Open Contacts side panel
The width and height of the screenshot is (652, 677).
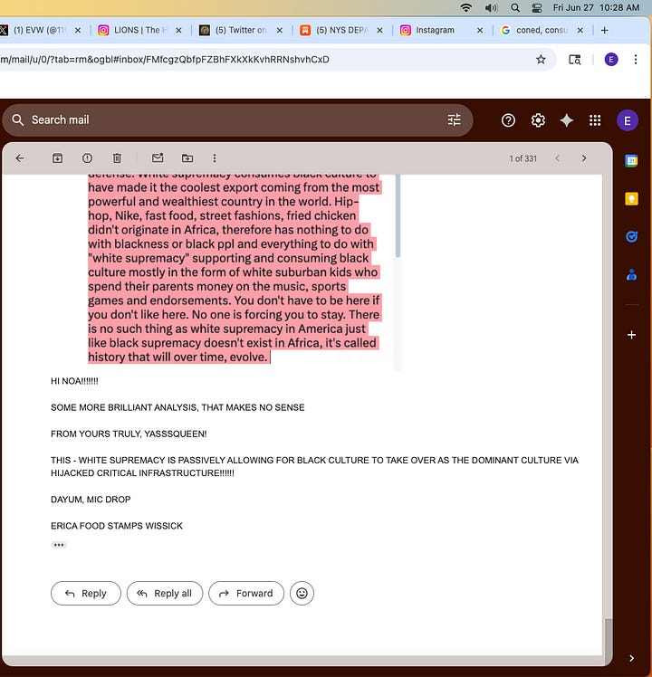[x=631, y=274]
